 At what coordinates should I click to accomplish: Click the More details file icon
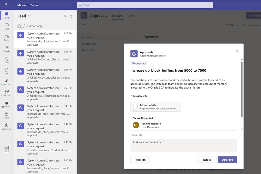coord(135,107)
